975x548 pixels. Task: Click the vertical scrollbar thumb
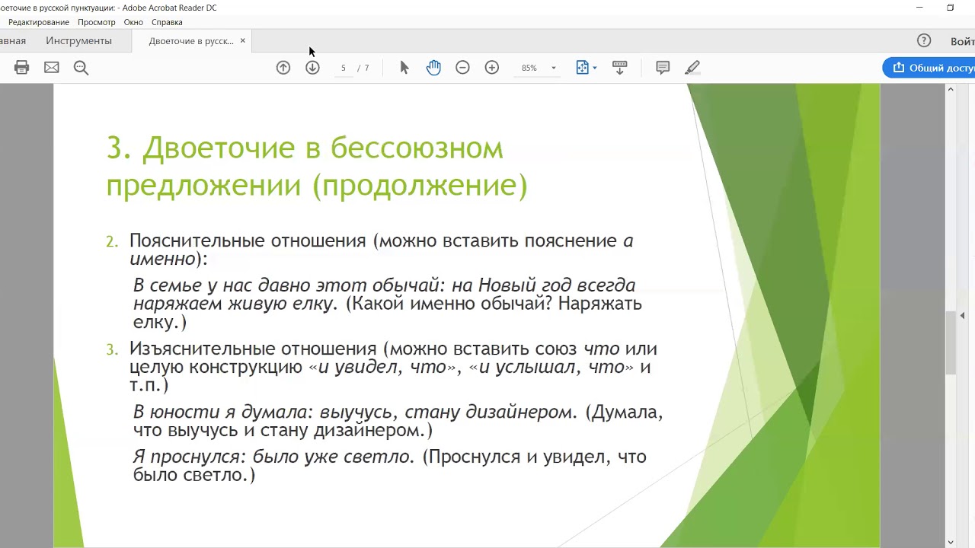(951, 342)
